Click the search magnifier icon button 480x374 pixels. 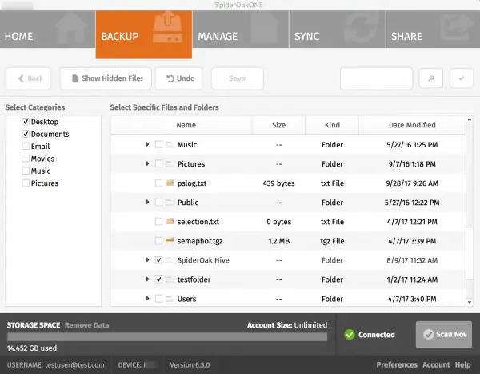point(430,78)
